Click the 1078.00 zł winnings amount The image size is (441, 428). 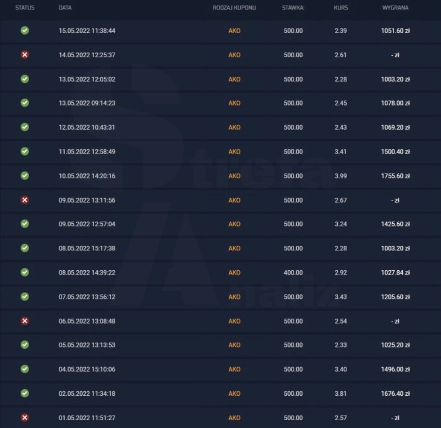[395, 103]
